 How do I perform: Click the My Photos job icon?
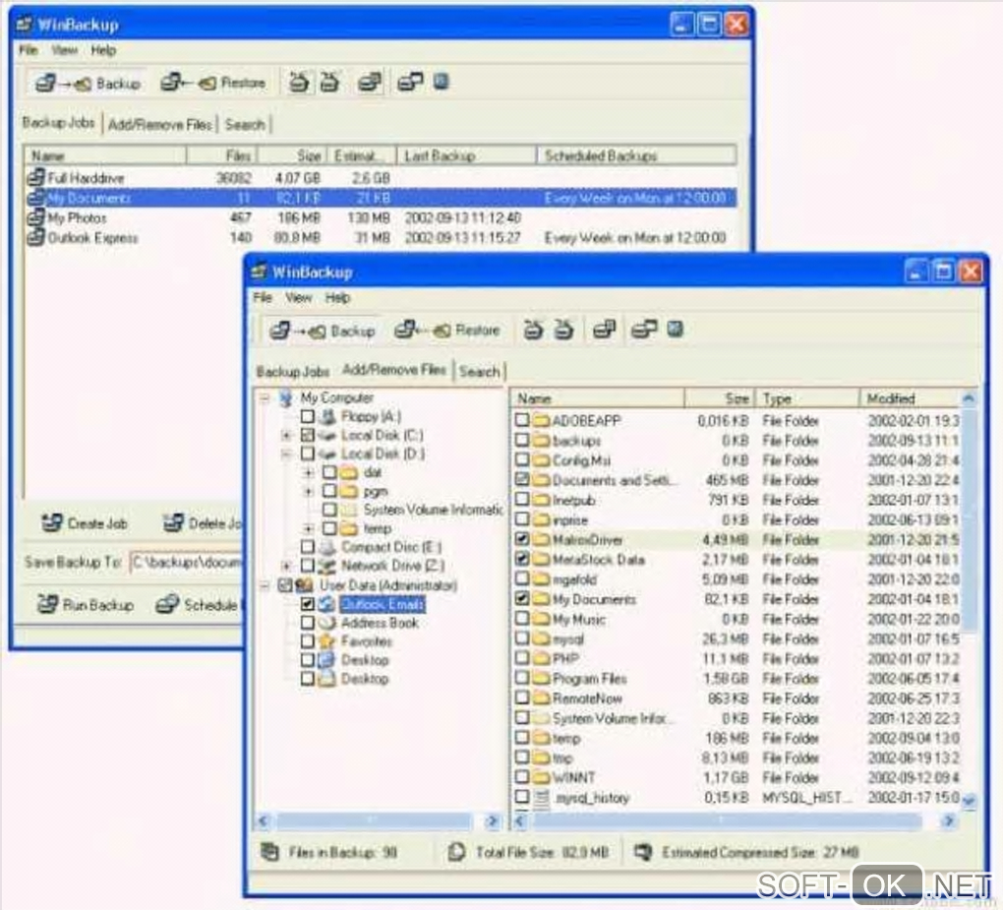coord(35,217)
